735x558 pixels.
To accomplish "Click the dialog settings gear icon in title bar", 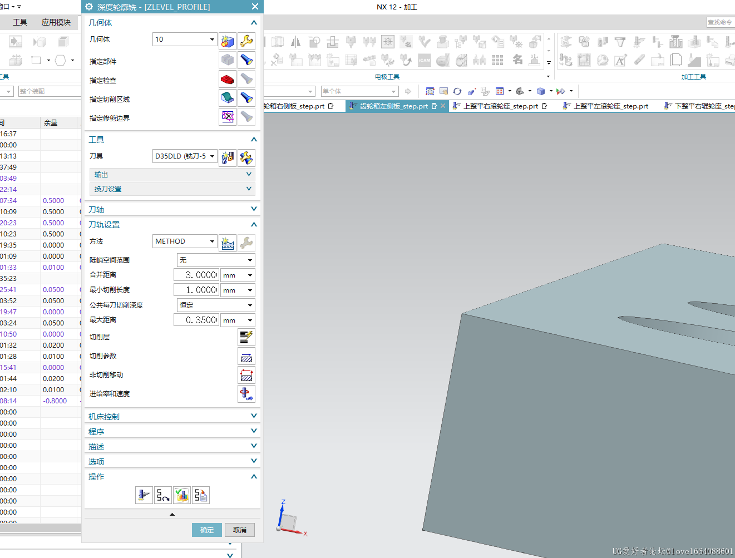I will point(89,7).
